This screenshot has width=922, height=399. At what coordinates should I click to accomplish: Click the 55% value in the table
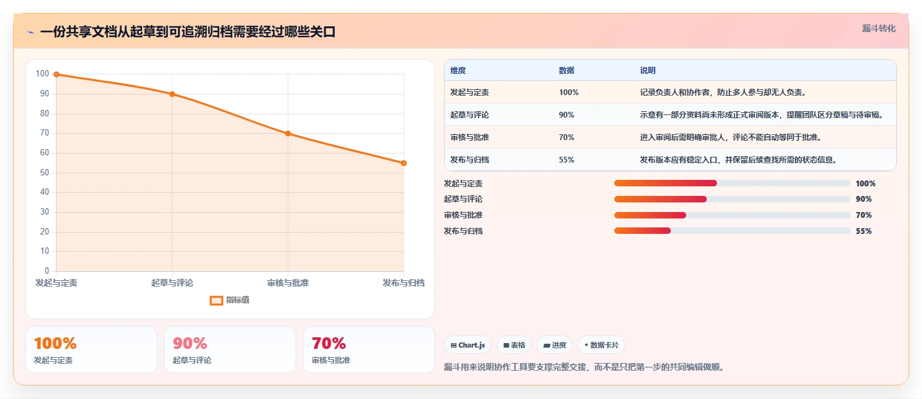[567, 160]
